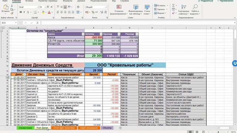Click the large Paste (Вставить) clipboard icon
This screenshot has height=133, width=237.
click(x=6, y=7)
